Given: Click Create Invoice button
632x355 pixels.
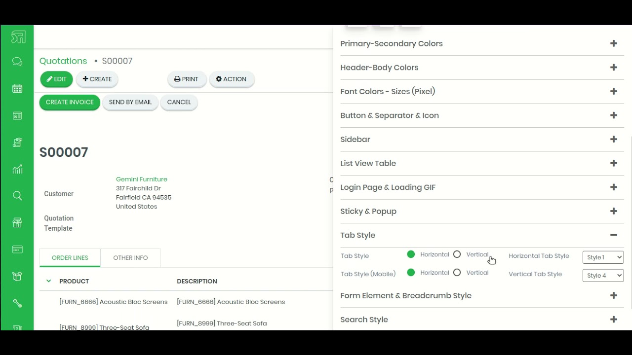Looking at the screenshot, I should pyautogui.click(x=70, y=102).
